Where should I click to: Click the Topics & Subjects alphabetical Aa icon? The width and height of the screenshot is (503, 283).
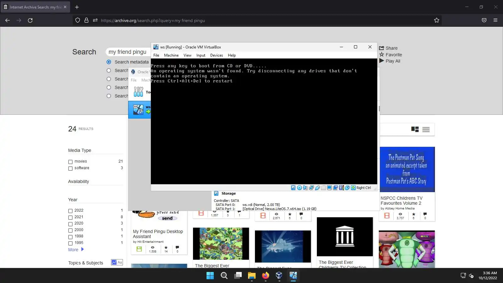(x=120, y=262)
